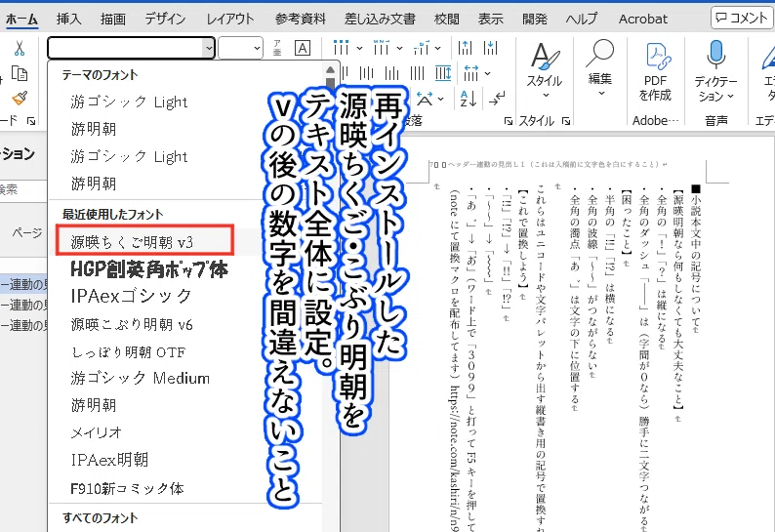The height and width of the screenshot is (532, 775).
Task: Apply numbered list formatting
Action: point(381,48)
